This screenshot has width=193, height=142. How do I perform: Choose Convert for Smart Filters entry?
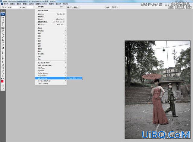pos(51,11)
